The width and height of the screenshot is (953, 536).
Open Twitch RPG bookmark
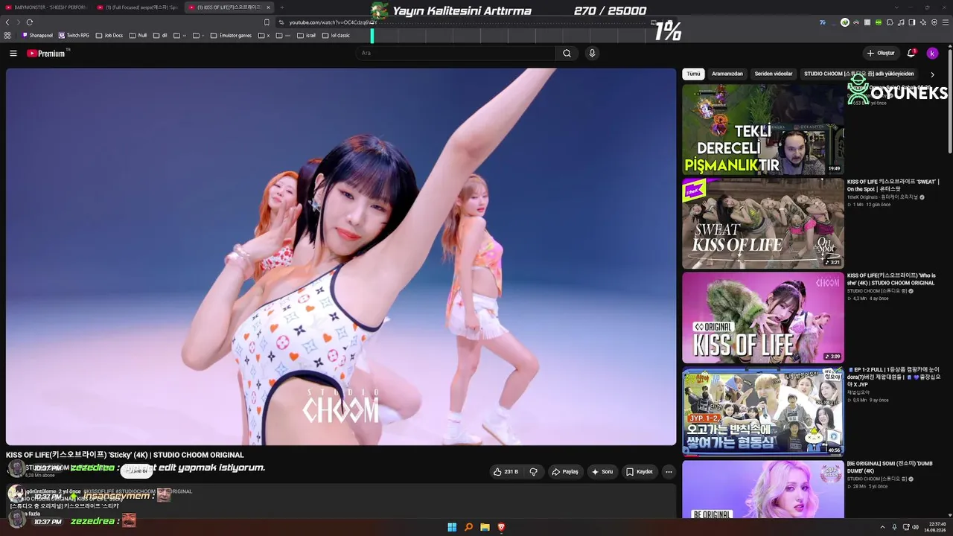74,35
